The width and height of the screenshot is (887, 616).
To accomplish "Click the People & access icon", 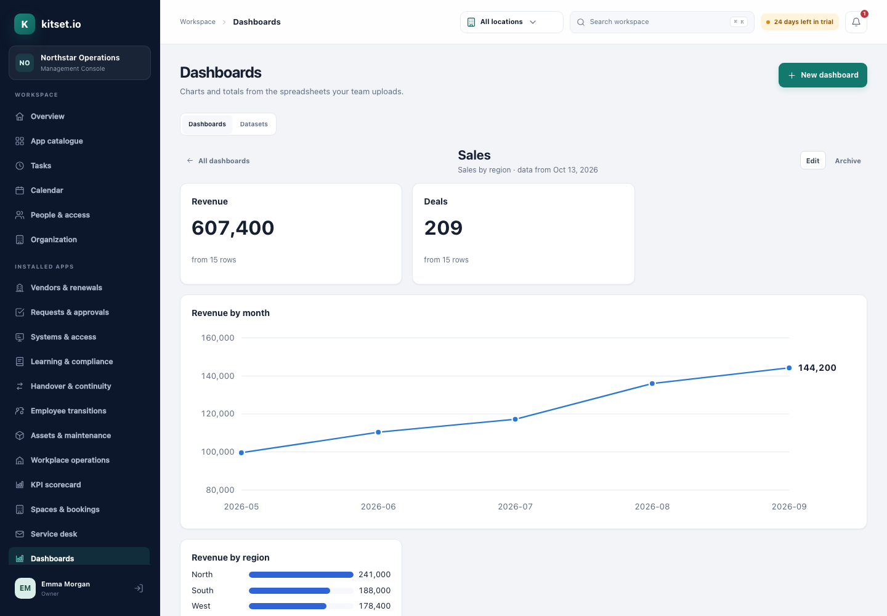I will click(x=20, y=215).
